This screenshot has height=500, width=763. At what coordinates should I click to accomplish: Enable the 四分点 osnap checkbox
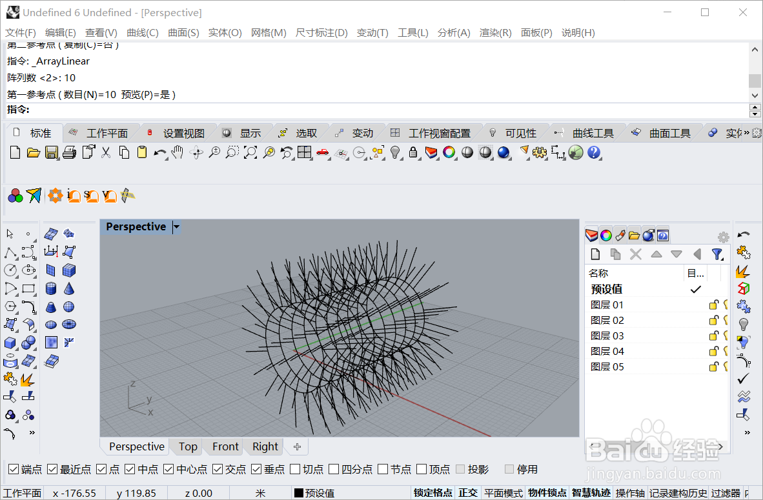(334, 470)
